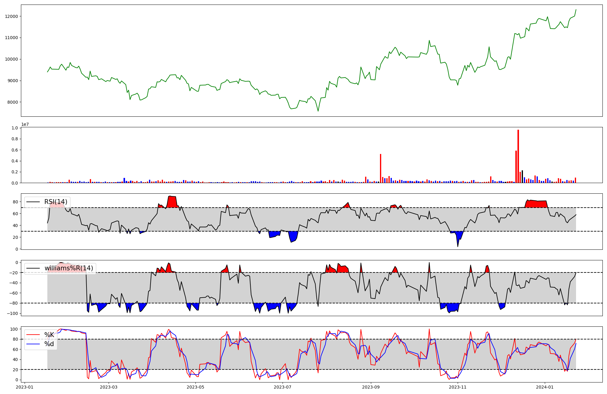Click the 2023-11 date axis label

(x=458, y=387)
